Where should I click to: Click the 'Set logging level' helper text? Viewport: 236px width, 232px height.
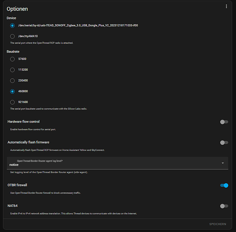pos(49,172)
